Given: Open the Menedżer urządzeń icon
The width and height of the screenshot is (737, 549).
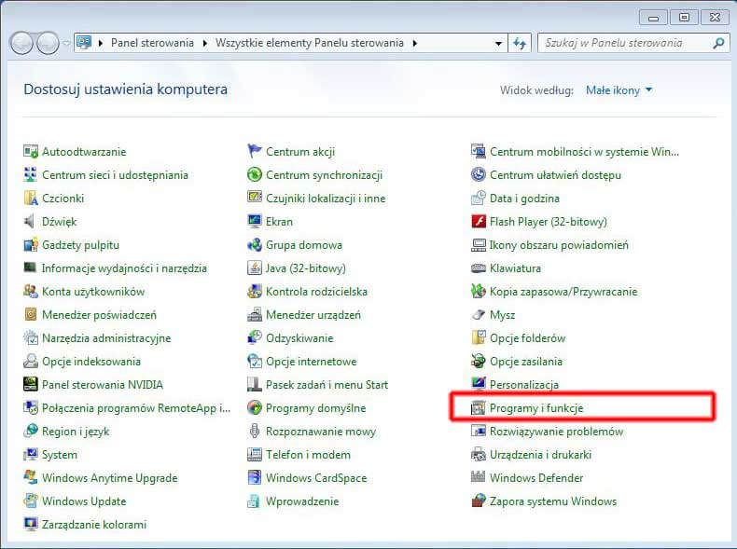Looking at the screenshot, I should pos(255,315).
